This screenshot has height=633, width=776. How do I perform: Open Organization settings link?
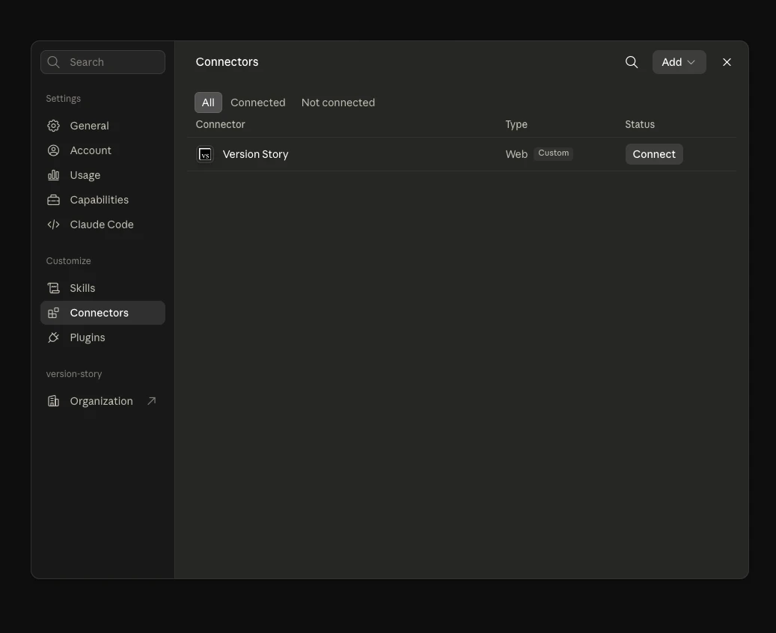click(x=103, y=401)
